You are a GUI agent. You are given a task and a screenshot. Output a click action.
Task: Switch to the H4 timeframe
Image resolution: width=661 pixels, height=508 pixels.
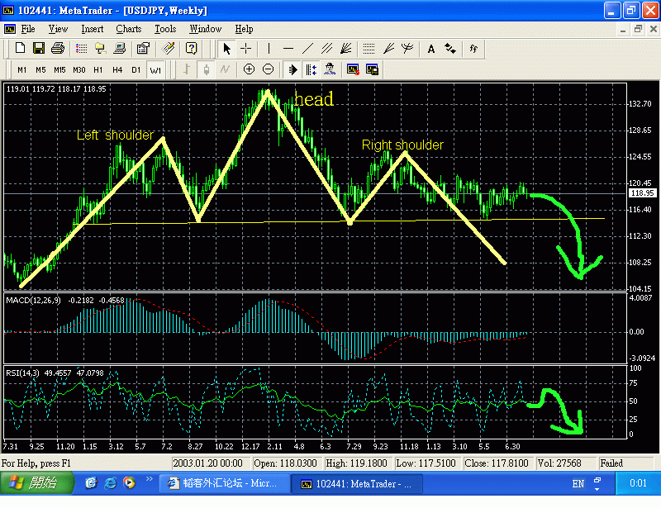point(117,69)
